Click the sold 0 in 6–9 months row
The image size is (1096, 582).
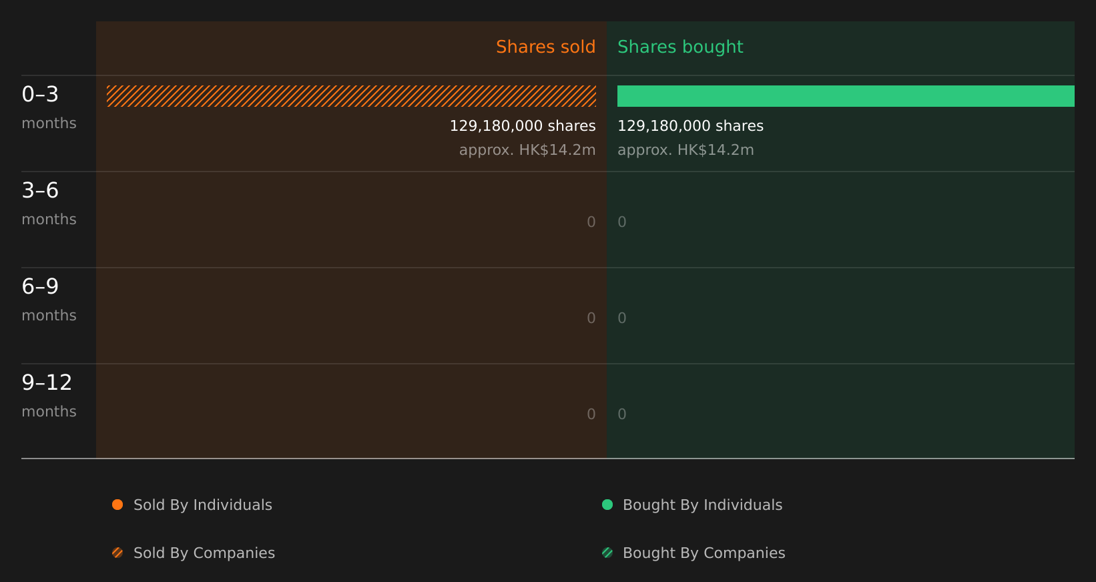pos(591,318)
